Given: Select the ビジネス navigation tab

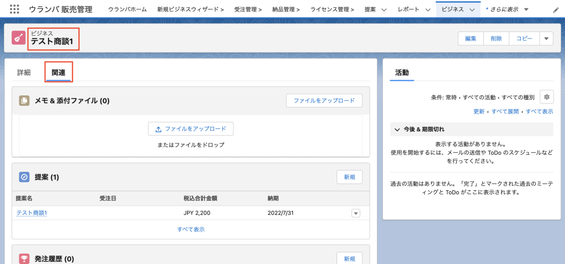Looking at the screenshot, I should [452, 10].
